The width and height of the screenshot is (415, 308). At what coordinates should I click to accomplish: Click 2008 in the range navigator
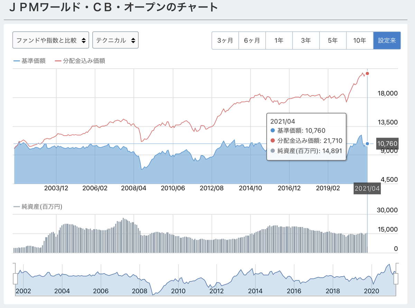click(139, 291)
